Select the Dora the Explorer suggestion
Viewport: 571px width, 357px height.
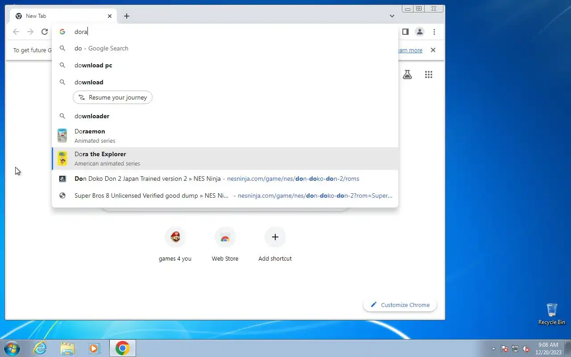(225, 158)
